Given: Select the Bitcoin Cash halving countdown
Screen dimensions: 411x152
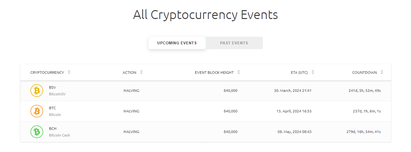Looking at the screenshot, I should [x=363, y=132].
